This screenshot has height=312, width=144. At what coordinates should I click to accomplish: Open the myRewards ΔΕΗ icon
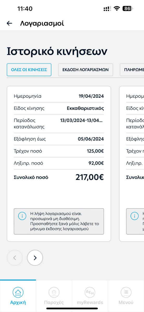pyautogui.click(x=90, y=292)
